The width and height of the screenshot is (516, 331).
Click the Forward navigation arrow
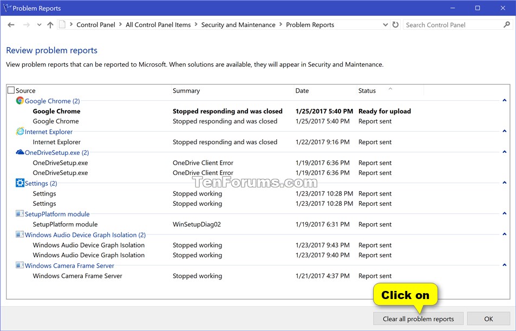pos(27,25)
